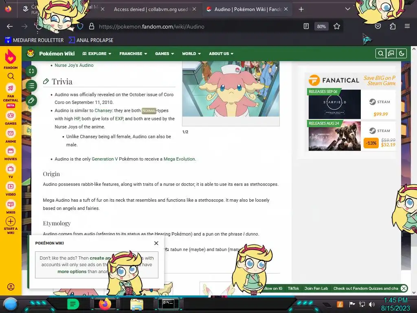The height and width of the screenshot is (313, 417).
Task: Open Starfield ad image
Action: tap(335, 104)
